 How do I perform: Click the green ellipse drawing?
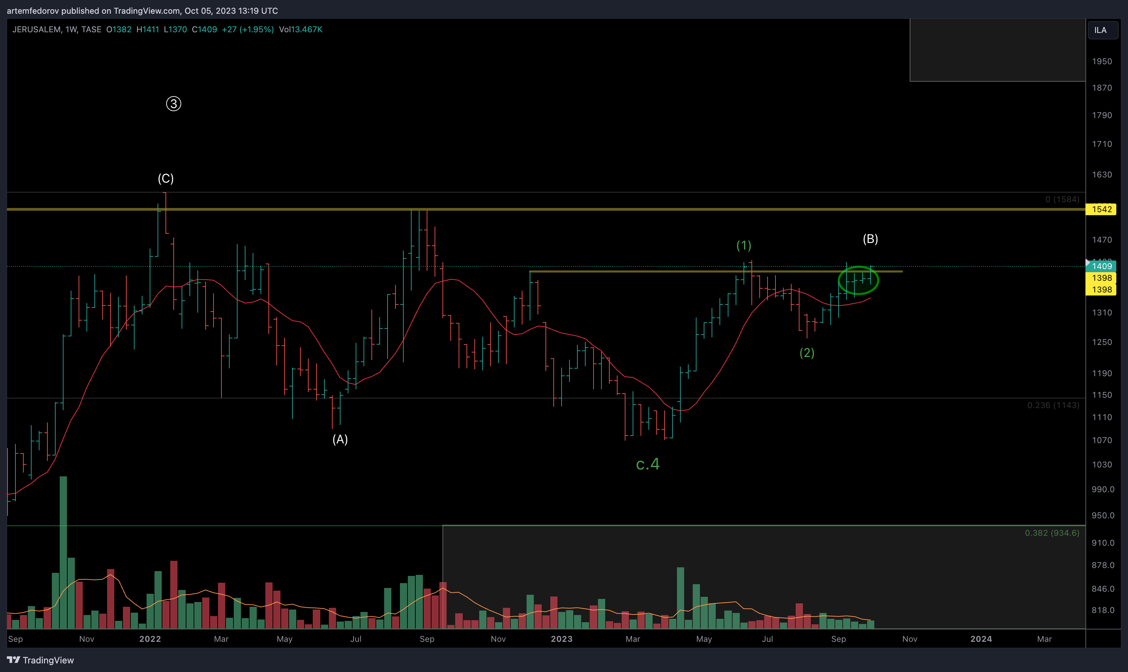click(x=858, y=280)
